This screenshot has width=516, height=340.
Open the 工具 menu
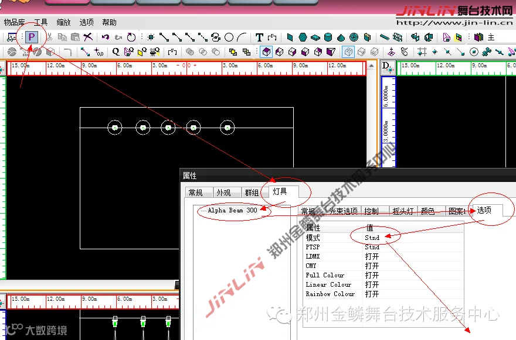click(x=40, y=22)
